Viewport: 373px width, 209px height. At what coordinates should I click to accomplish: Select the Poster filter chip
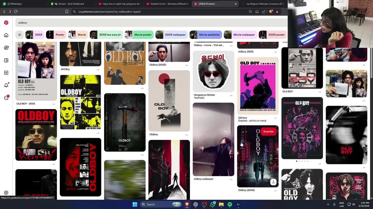(57, 35)
